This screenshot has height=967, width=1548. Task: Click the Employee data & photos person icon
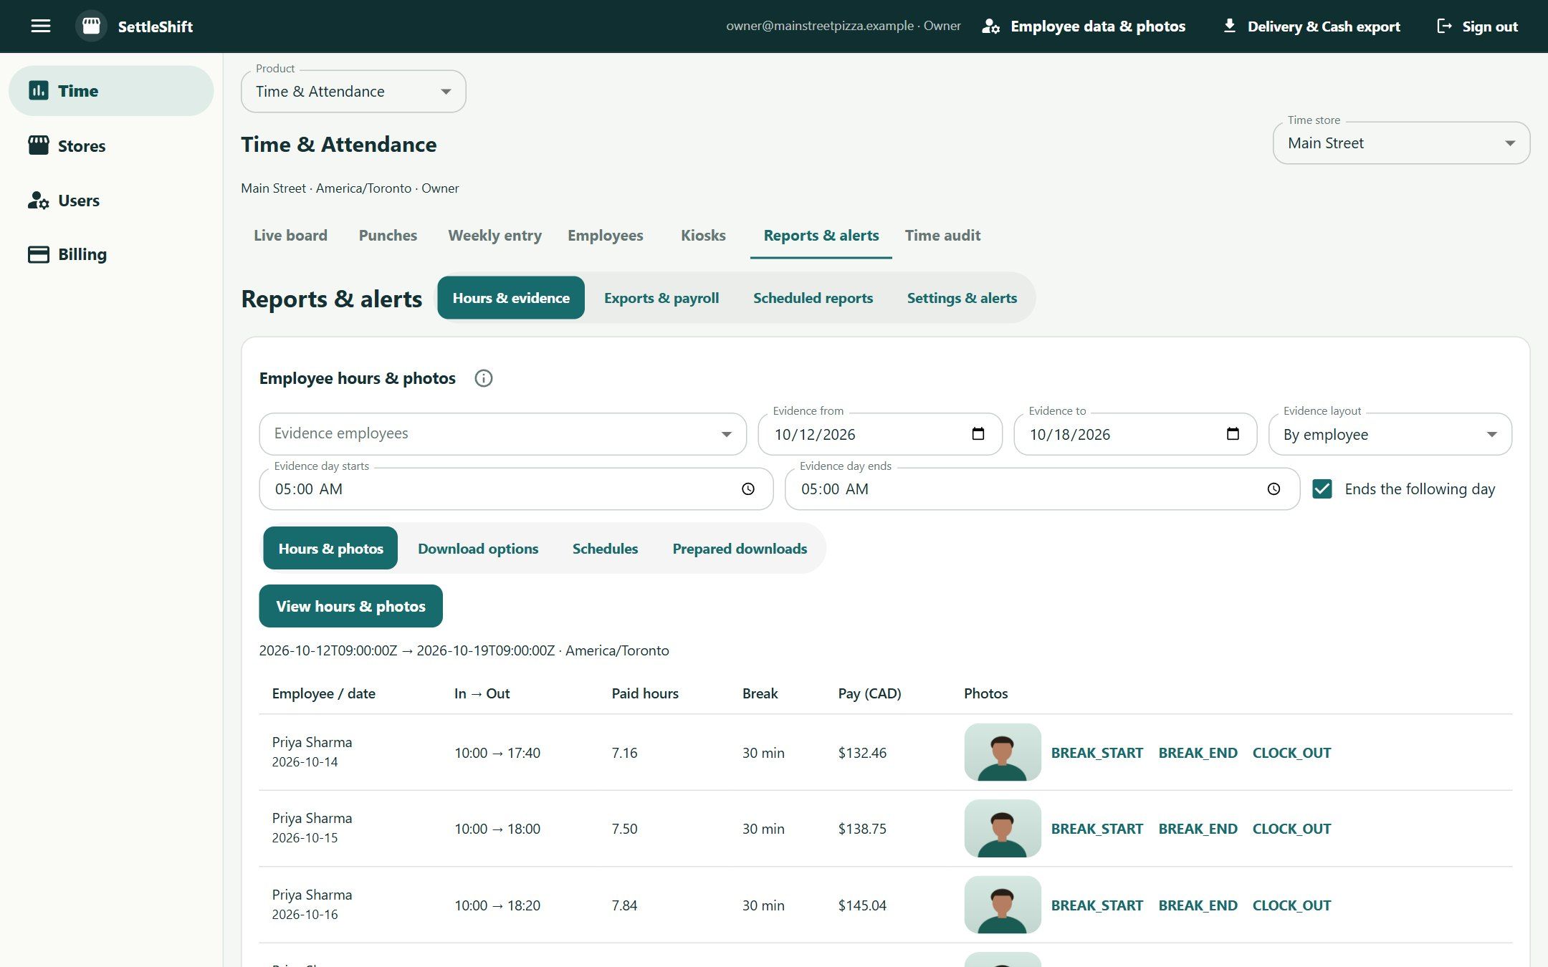(990, 27)
